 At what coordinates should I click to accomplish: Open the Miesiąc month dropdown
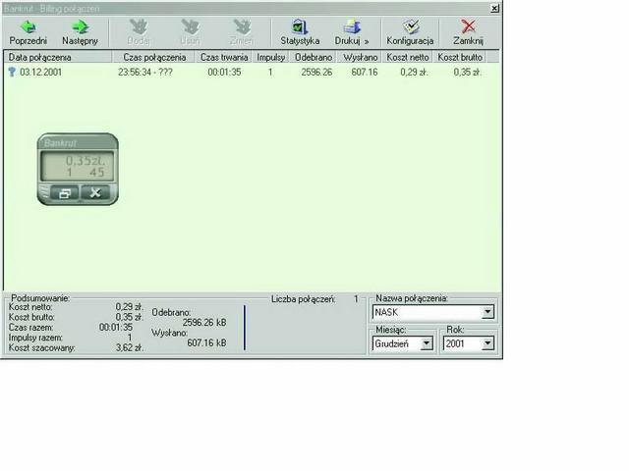click(427, 344)
